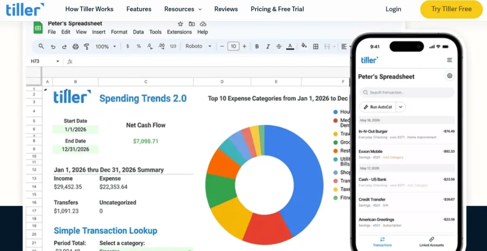This screenshot has height=251, width=487.
Task: Click the Try Tiller Free button
Action: pos(451,9)
